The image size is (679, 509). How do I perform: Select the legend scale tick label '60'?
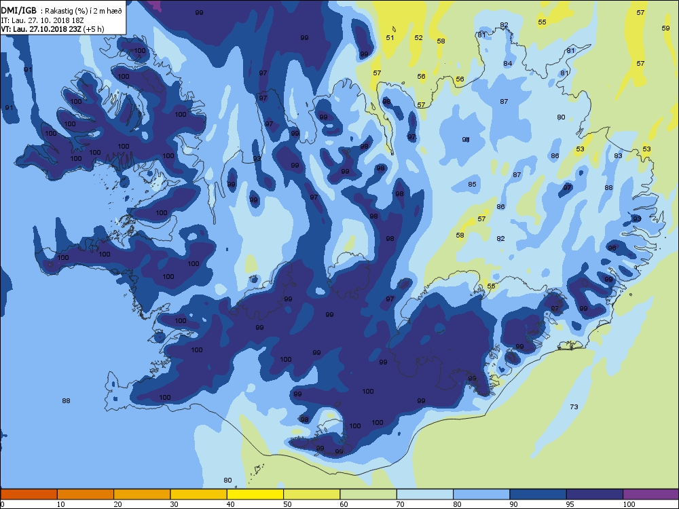(344, 504)
